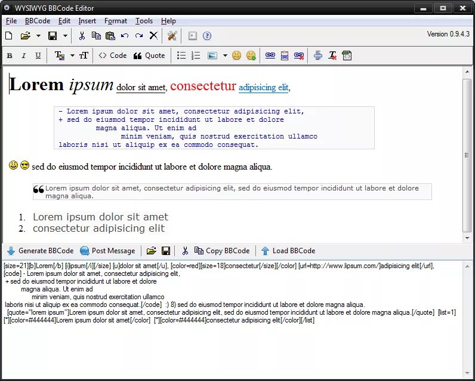The width and height of the screenshot is (475, 381).
Task: Insert a smiley emoticon
Action: click(x=236, y=55)
